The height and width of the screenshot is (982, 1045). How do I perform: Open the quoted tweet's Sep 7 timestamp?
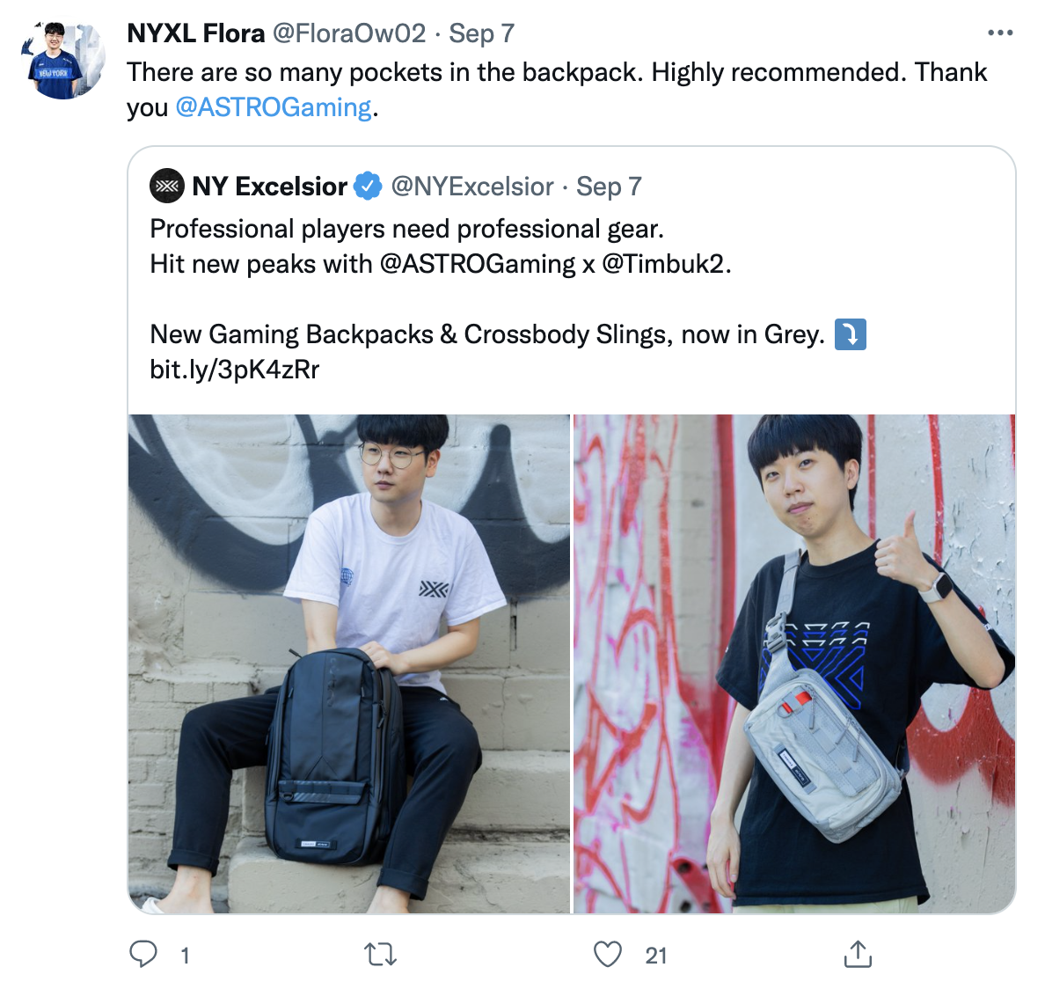tap(609, 187)
